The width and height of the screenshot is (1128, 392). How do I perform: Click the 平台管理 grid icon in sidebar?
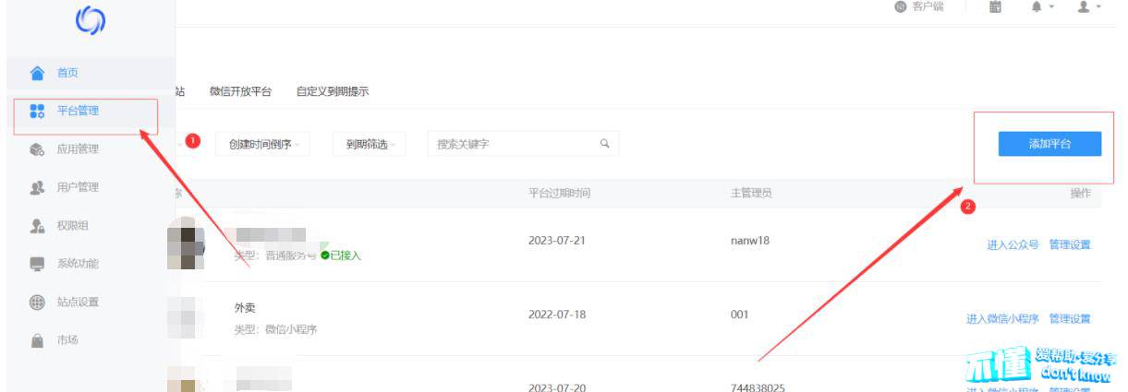pyautogui.click(x=37, y=112)
